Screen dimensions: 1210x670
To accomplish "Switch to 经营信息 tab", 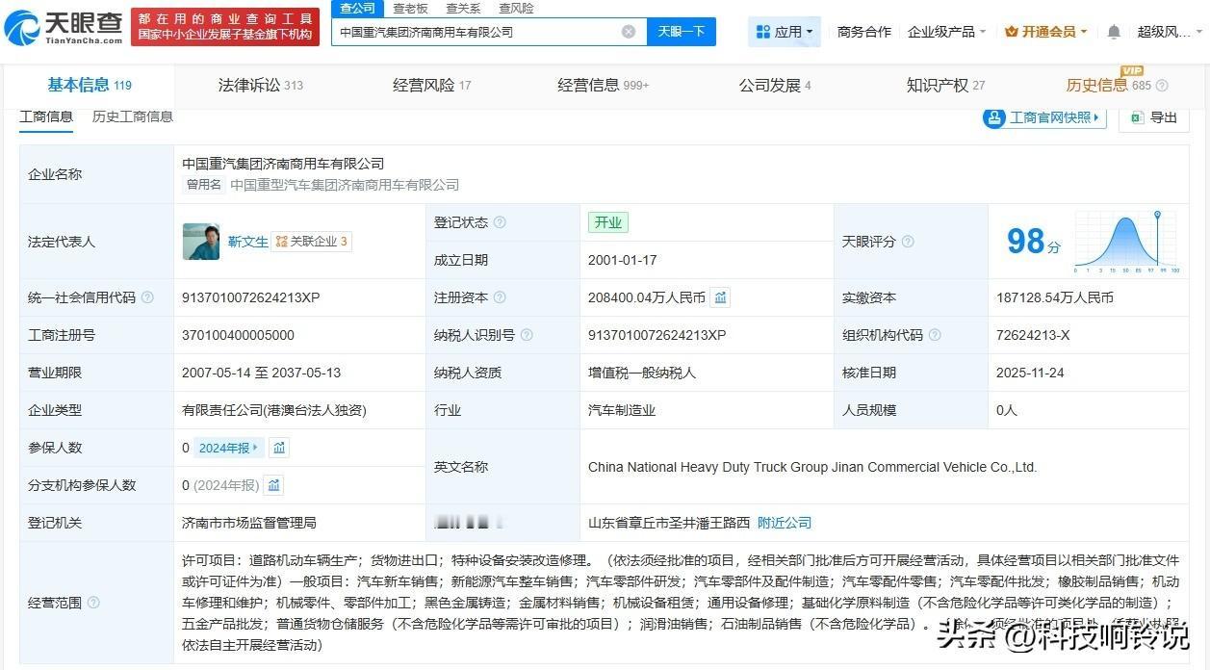I will (x=603, y=85).
